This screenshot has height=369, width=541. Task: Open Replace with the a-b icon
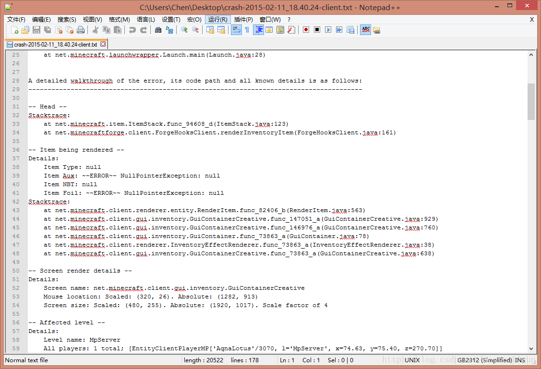click(x=169, y=30)
